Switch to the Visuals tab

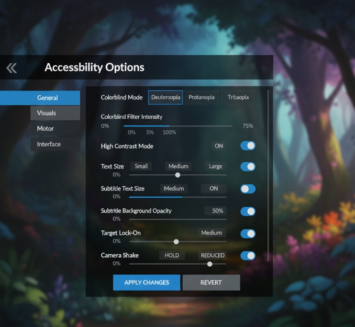(46, 113)
